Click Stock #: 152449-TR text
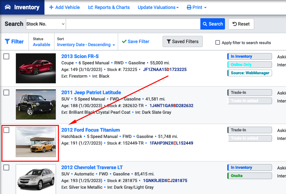The image size is (286, 194). [125, 143]
